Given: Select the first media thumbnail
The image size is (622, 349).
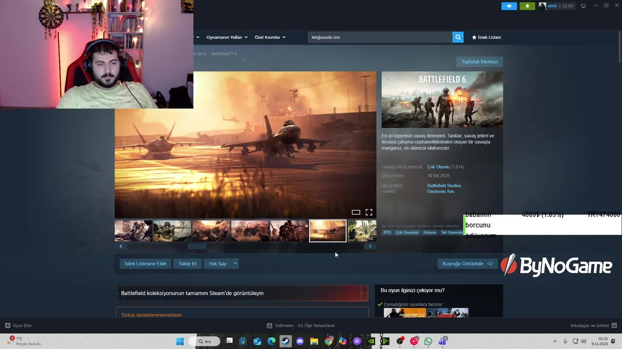Looking at the screenshot, I should click(x=134, y=231).
